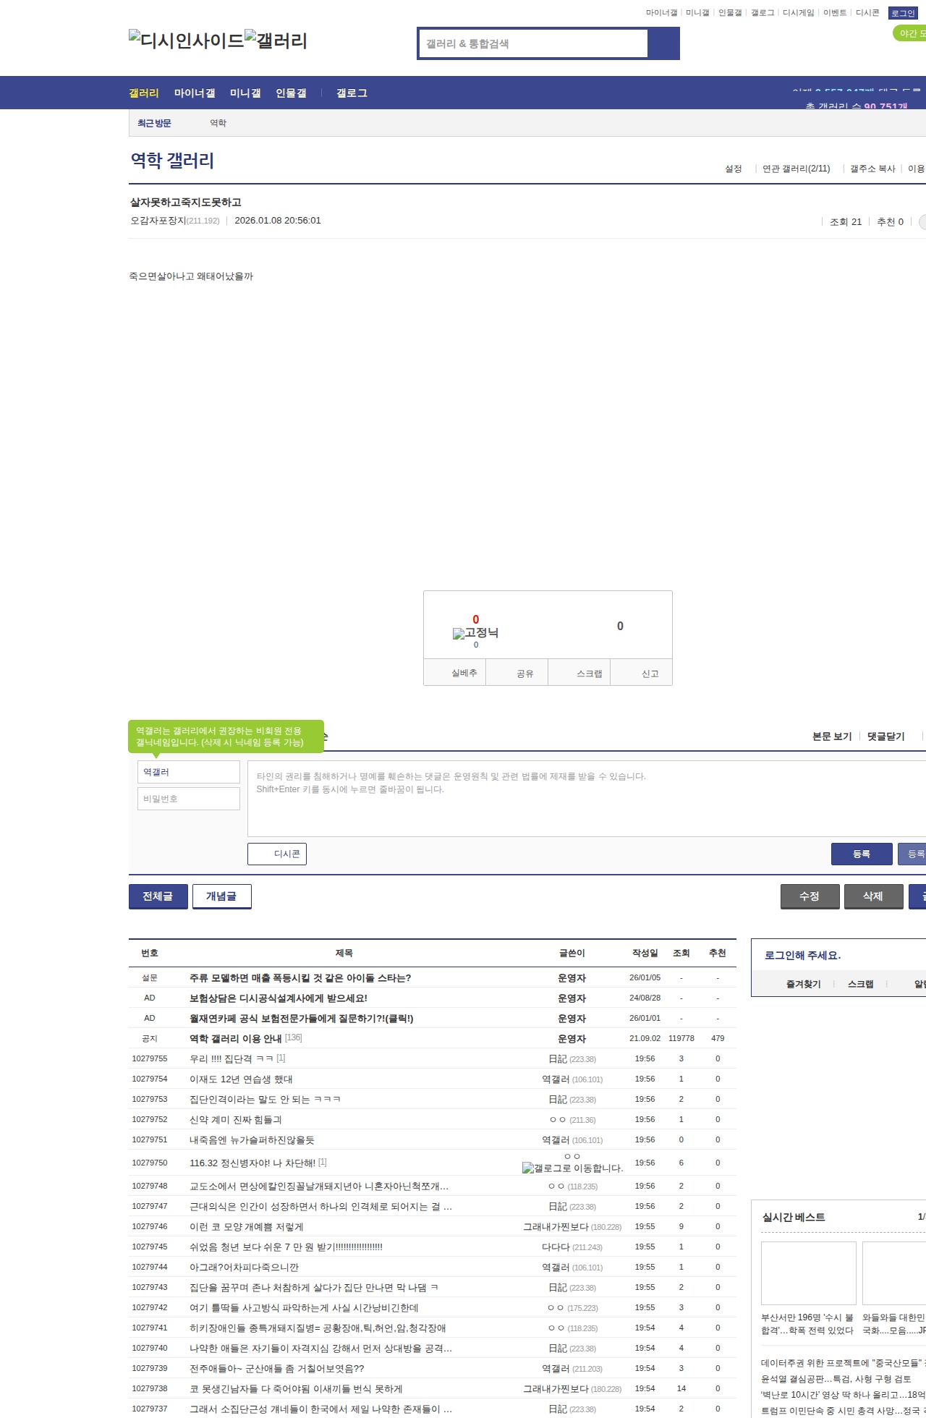Click the 갤로그 icon in row 10279750

572,1168
